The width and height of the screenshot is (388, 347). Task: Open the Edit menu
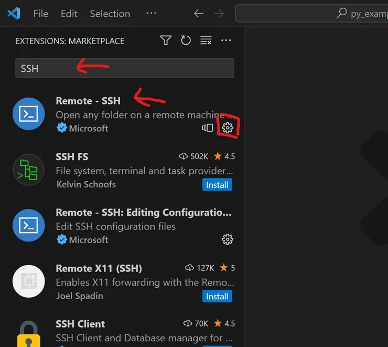coord(69,14)
